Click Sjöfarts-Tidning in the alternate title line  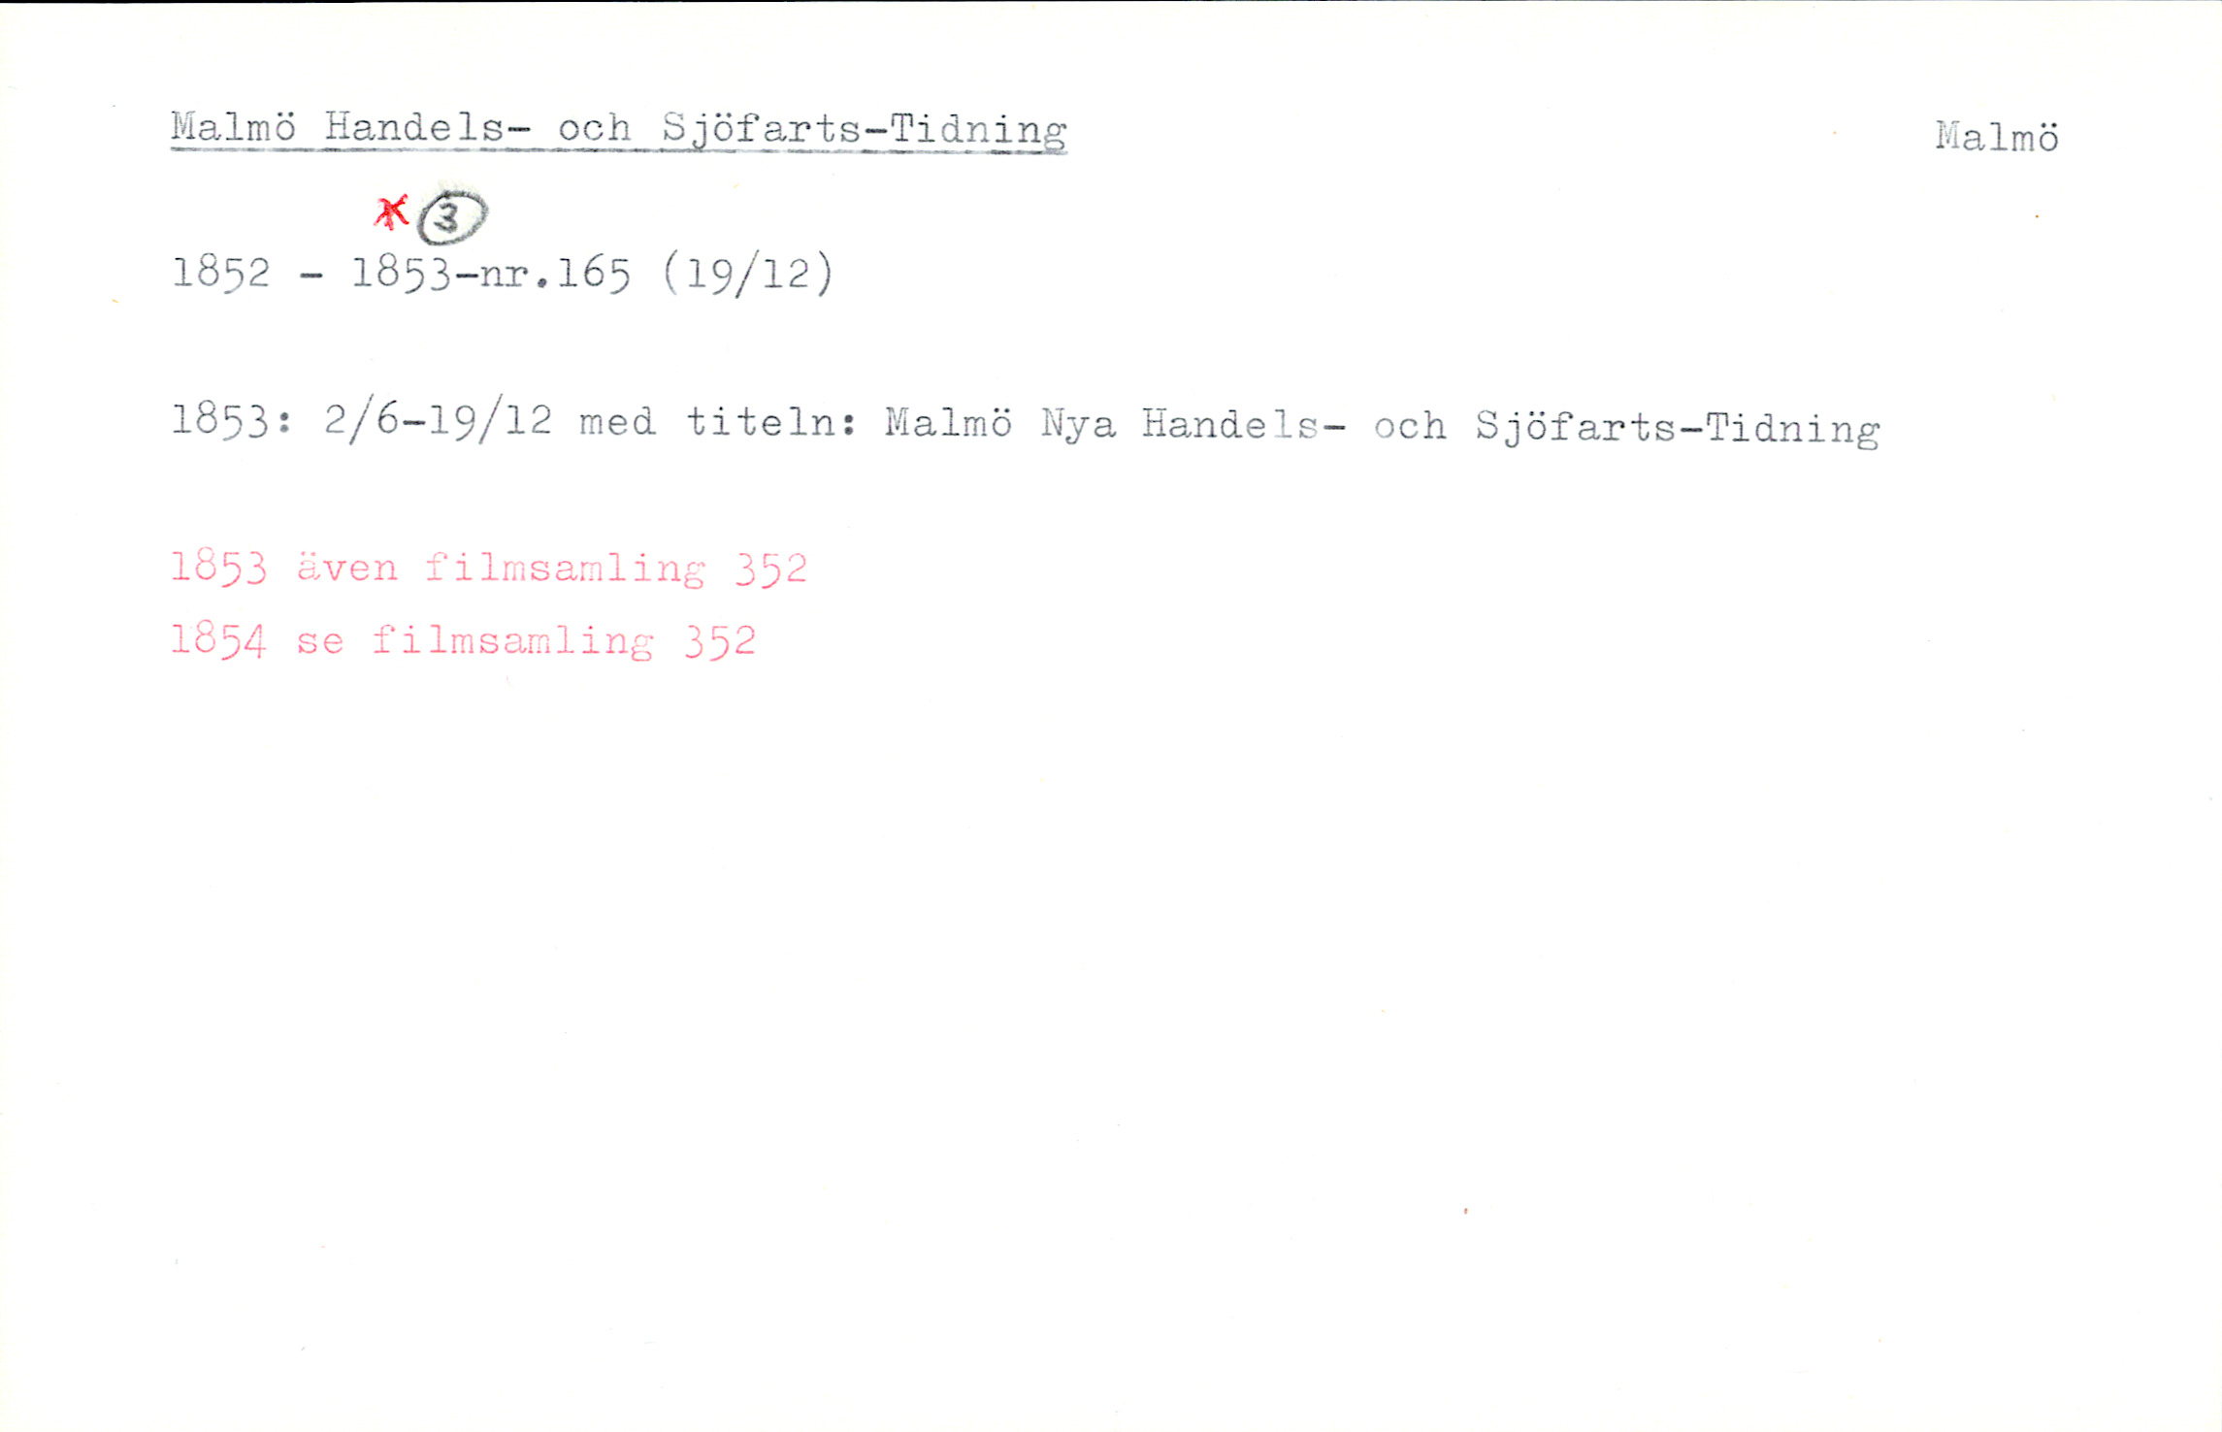1677,429
